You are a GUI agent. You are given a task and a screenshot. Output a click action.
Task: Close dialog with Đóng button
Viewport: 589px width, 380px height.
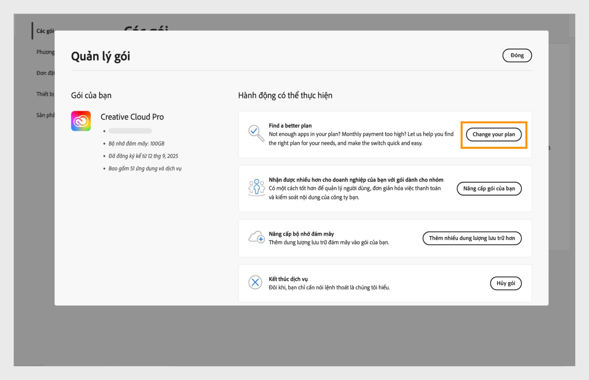(x=517, y=55)
